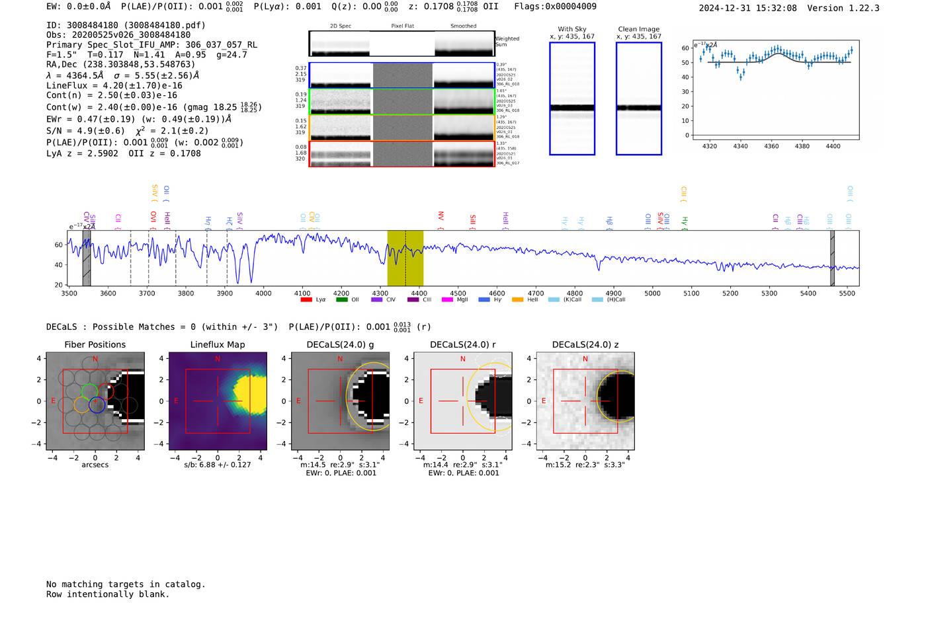
Task: Select the blue-bordered 2D spectrum row
Action: (402, 75)
